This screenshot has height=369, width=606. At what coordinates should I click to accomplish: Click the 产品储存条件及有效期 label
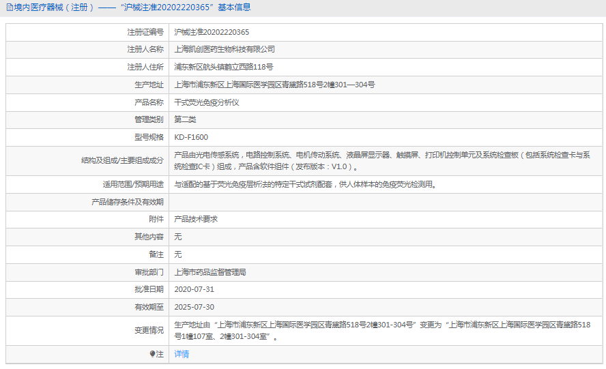click(127, 202)
